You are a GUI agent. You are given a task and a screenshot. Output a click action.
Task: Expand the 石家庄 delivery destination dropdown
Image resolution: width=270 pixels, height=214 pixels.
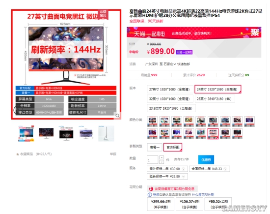point(170,64)
